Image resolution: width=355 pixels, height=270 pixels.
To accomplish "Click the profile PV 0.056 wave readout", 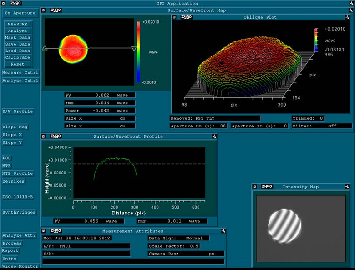I will click(x=89, y=221).
